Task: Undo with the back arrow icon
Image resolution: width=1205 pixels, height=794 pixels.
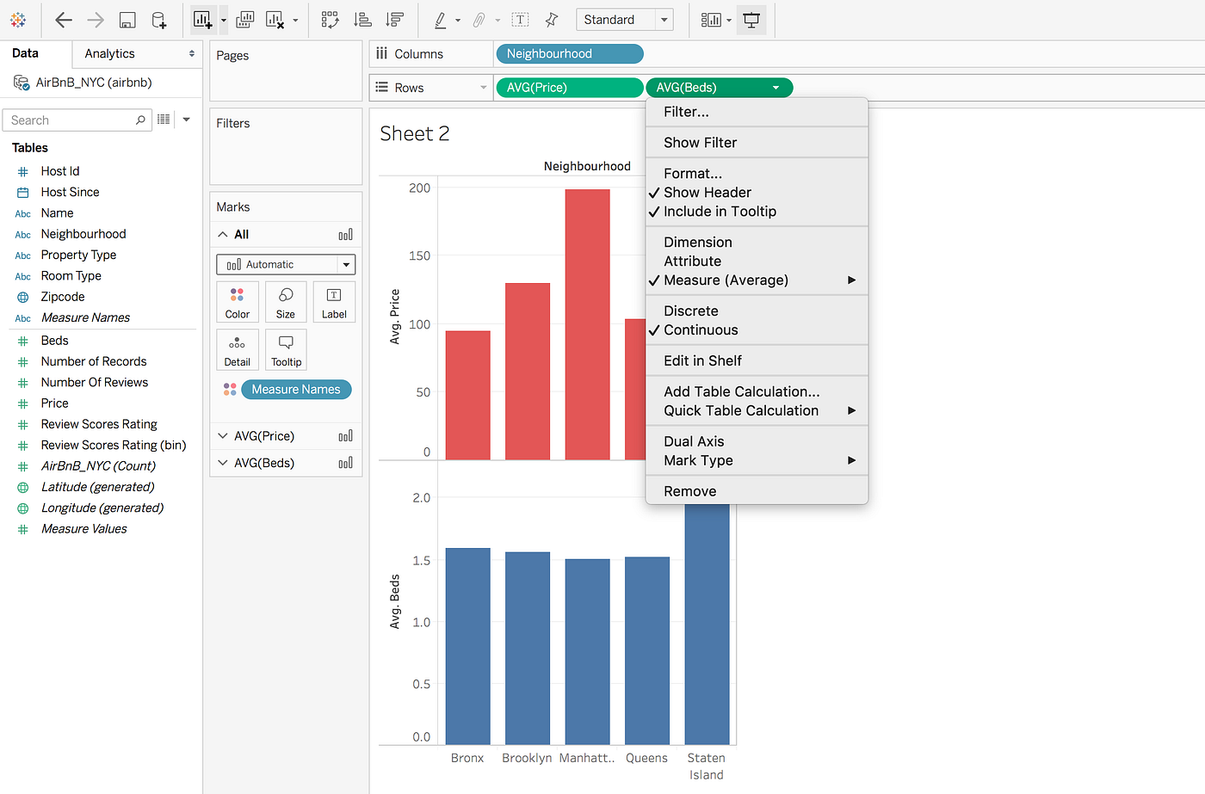Action: [x=64, y=20]
